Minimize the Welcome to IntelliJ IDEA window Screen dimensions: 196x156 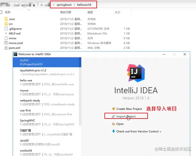coord(164,54)
